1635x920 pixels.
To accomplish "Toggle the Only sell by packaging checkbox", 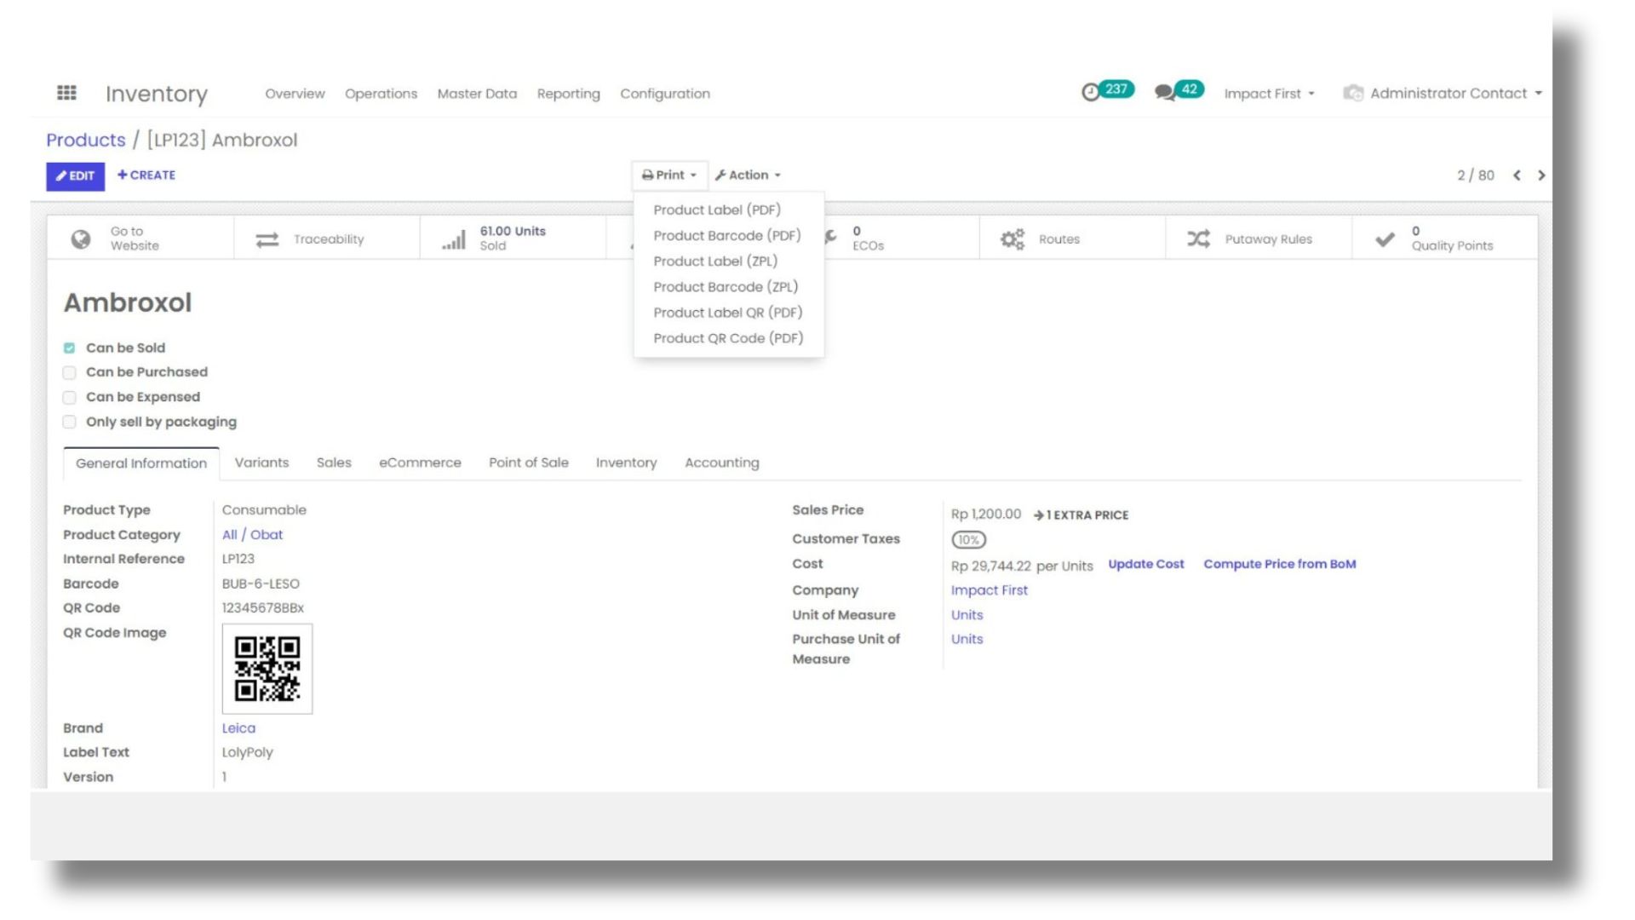I will (70, 422).
